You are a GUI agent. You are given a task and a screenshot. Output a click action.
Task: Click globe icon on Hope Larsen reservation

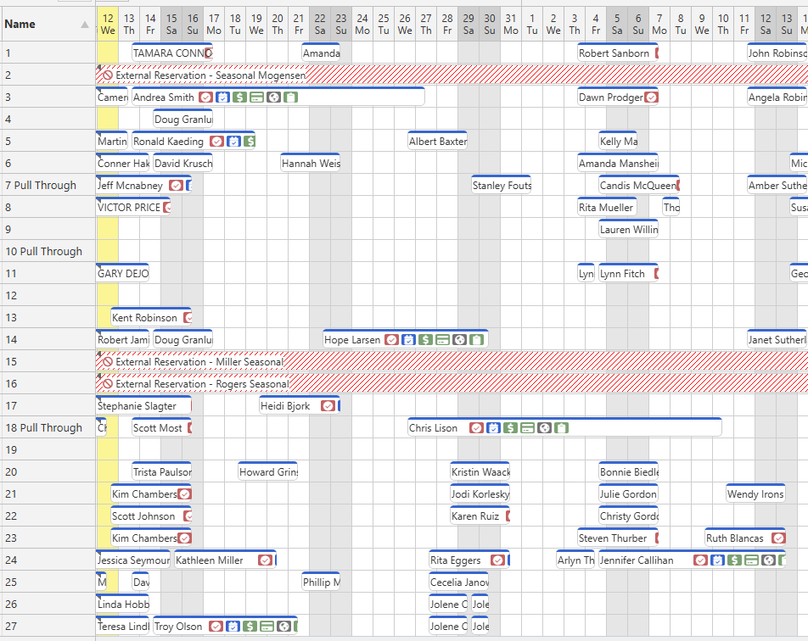click(460, 340)
